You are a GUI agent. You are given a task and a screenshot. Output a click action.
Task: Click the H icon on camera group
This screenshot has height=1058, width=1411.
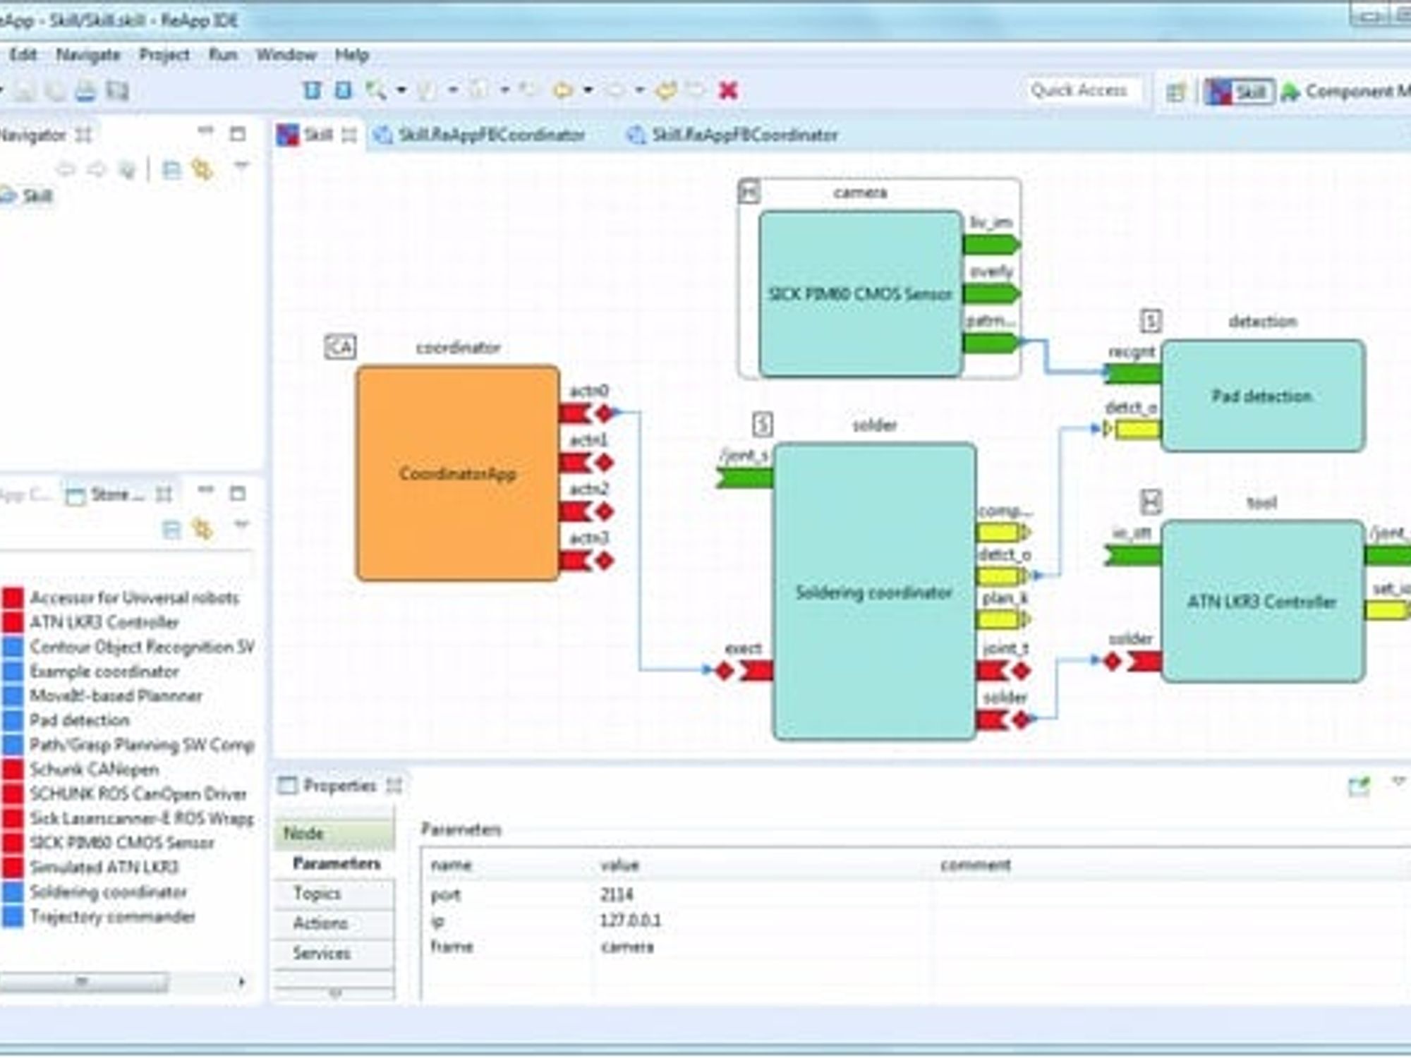coord(749,192)
